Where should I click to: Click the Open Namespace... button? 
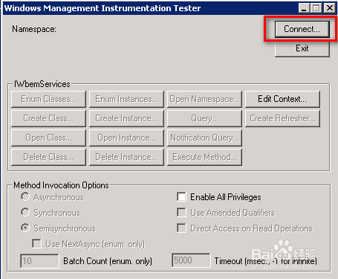(x=204, y=99)
